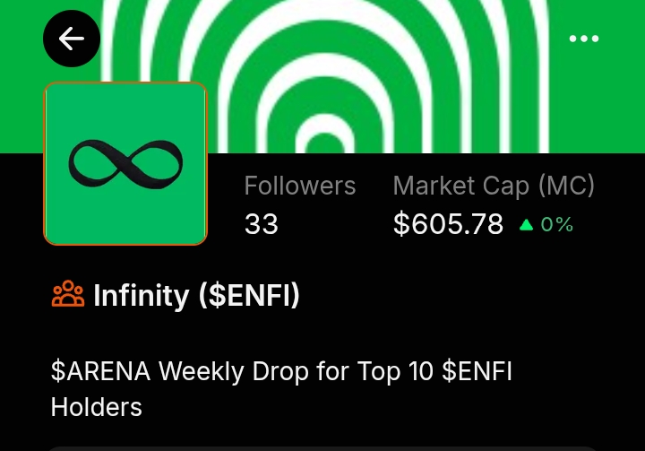Click the green upward triangle indicator
Viewport: 645px width, 451px height.
click(x=526, y=224)
